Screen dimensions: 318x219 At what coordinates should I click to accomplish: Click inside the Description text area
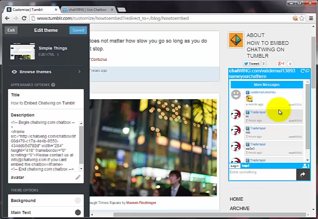click(43, 146)
